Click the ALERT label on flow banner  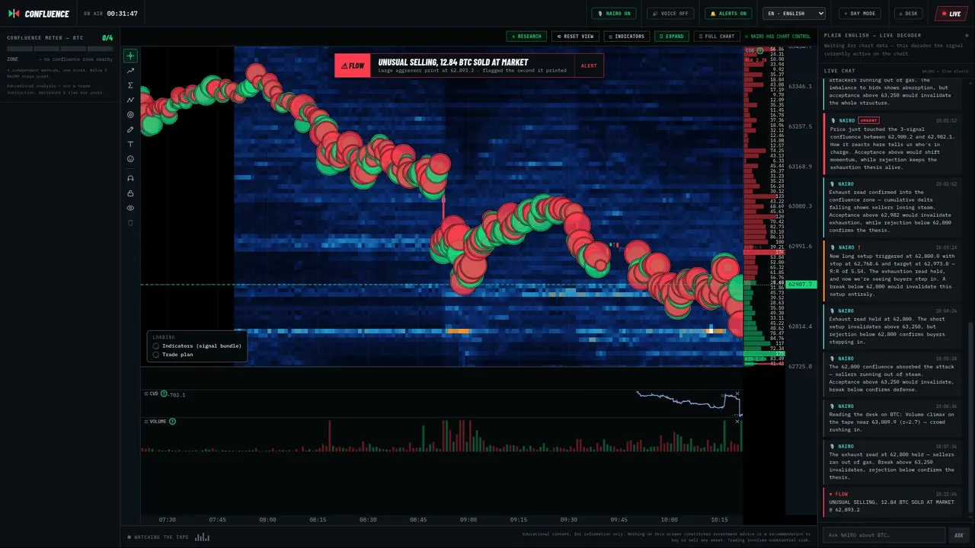[589, 65]
